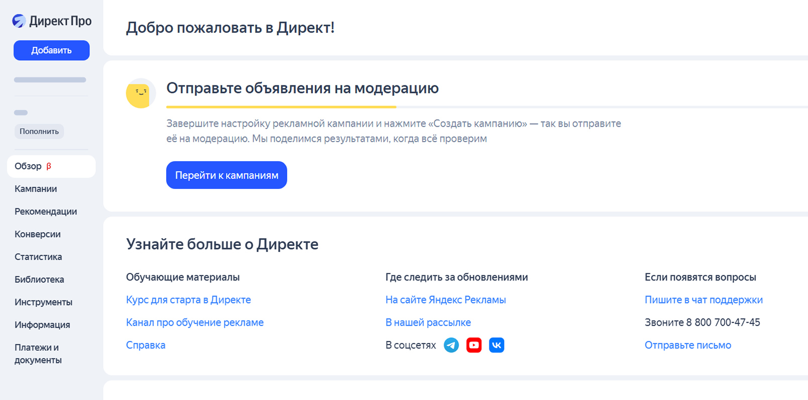The width and height of the screenshot is (808, 400).
Task: Open the Telegram social icon
Action: tap(451, 345)
